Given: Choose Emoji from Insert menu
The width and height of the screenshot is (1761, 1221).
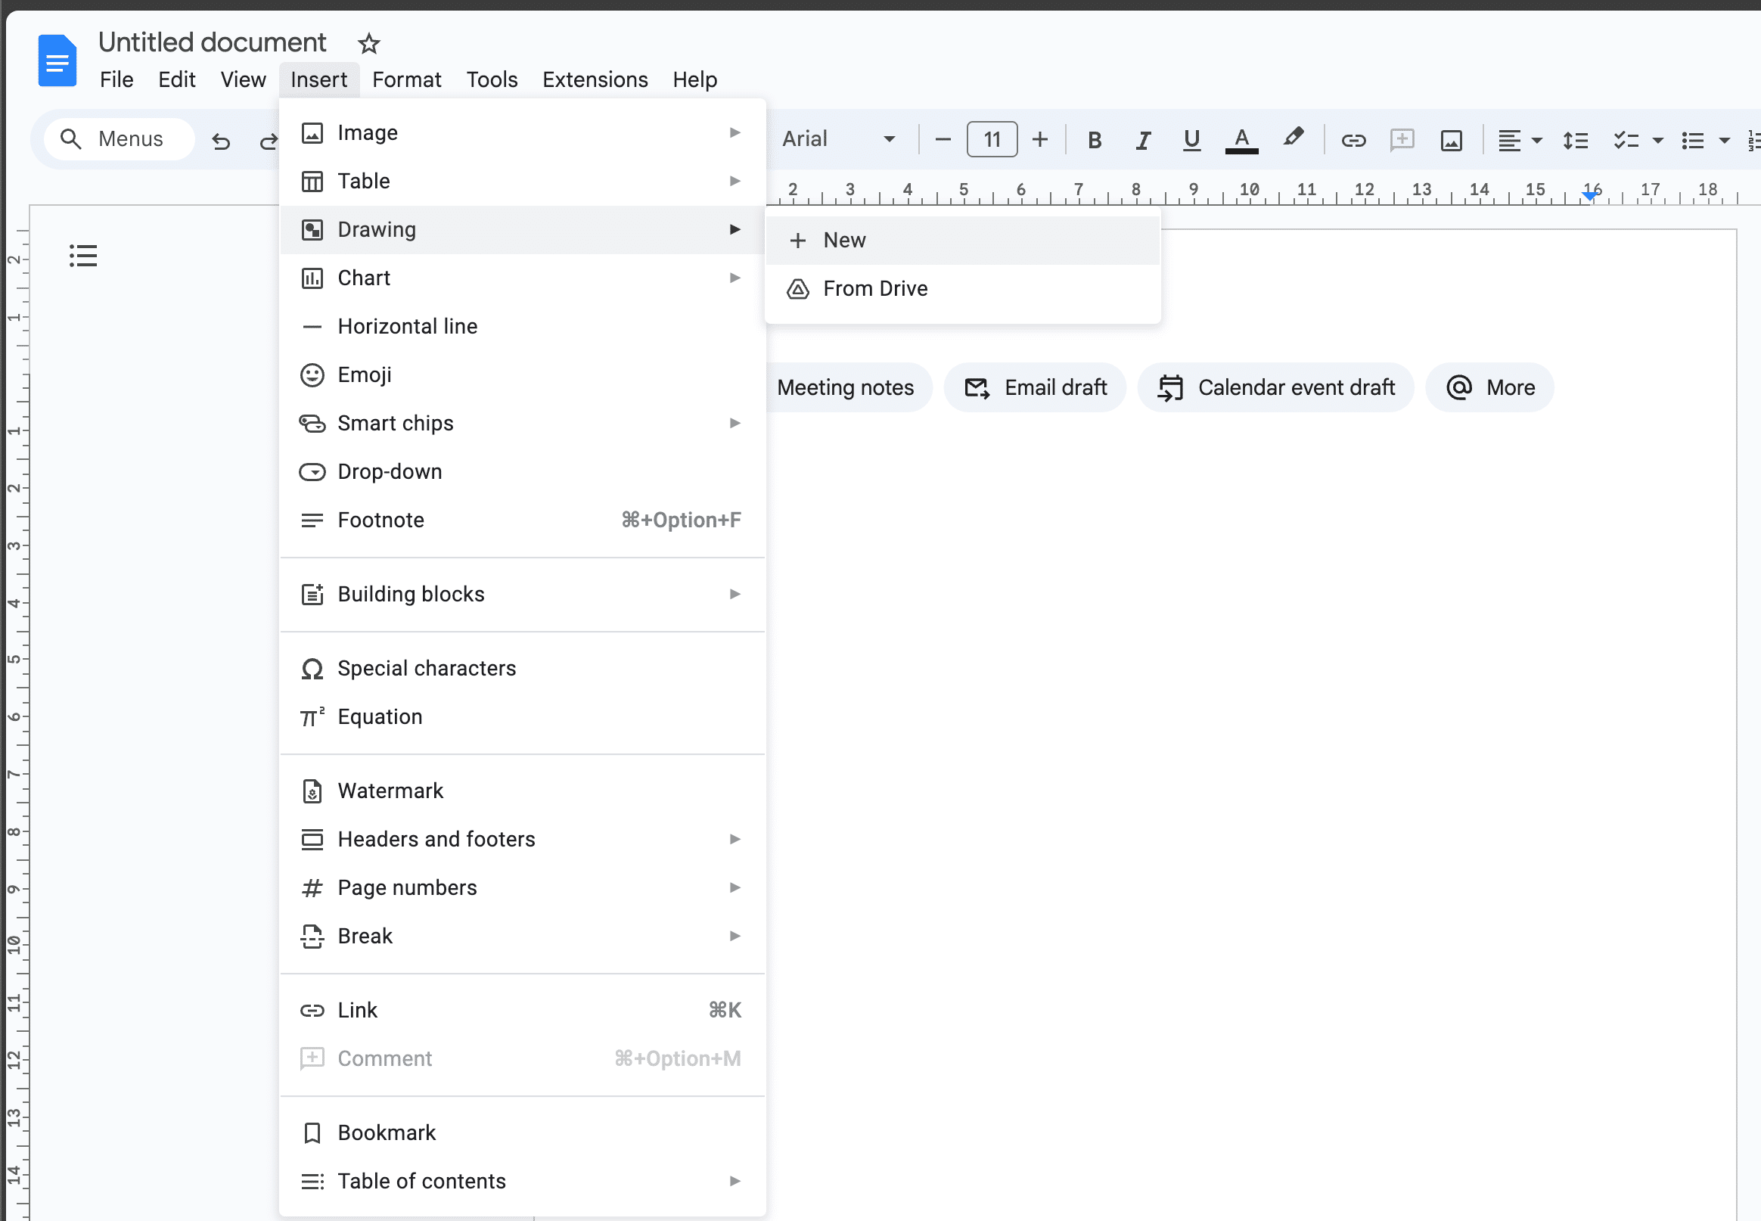Looking at the screenshot, I should [x=523, y=375].
